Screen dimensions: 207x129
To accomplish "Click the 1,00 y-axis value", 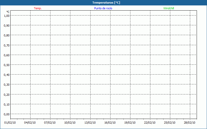I will click(7, 16).
